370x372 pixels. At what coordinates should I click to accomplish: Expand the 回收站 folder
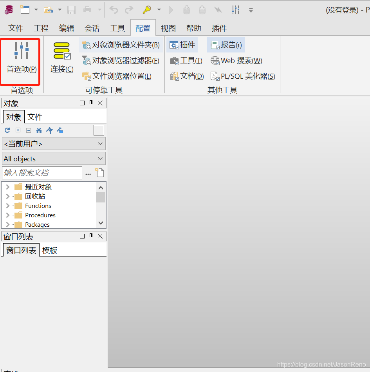coord(7,196)
